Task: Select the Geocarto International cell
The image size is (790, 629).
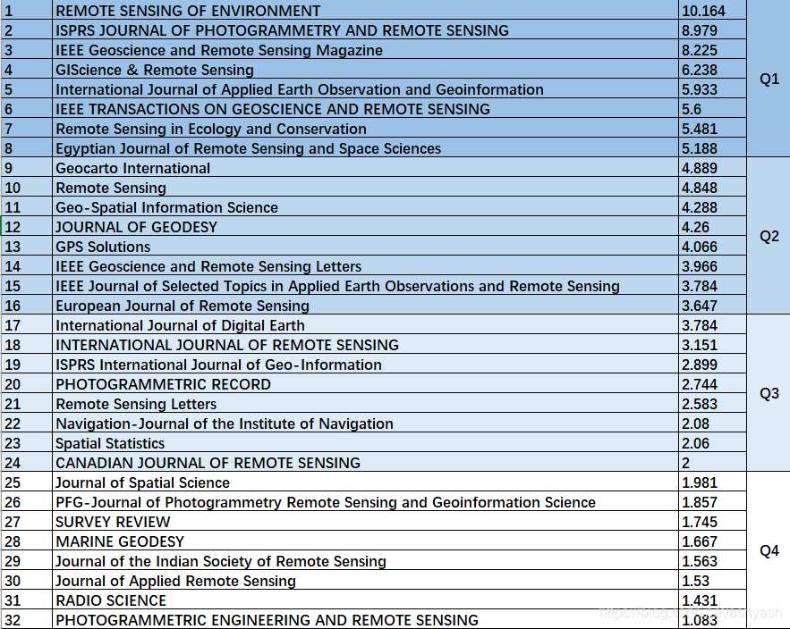Action: [x=365, y=168]
